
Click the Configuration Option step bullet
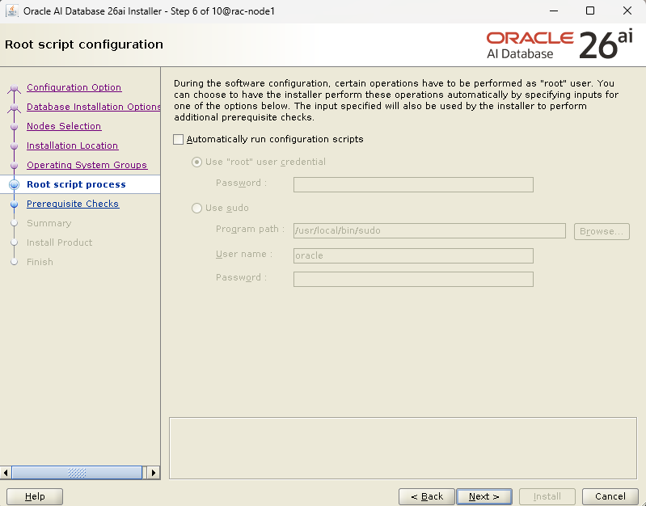pyautogui.click(x=15, y=87)
